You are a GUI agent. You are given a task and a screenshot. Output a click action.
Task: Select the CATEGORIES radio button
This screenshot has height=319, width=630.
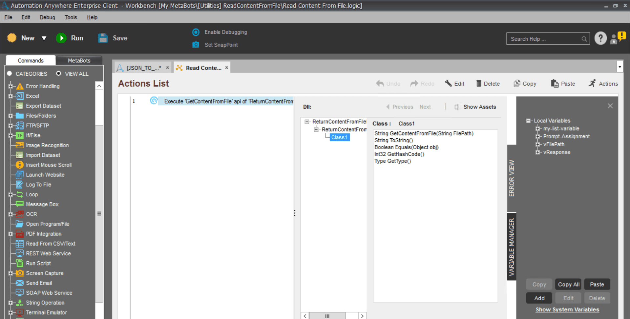point(10,73)
